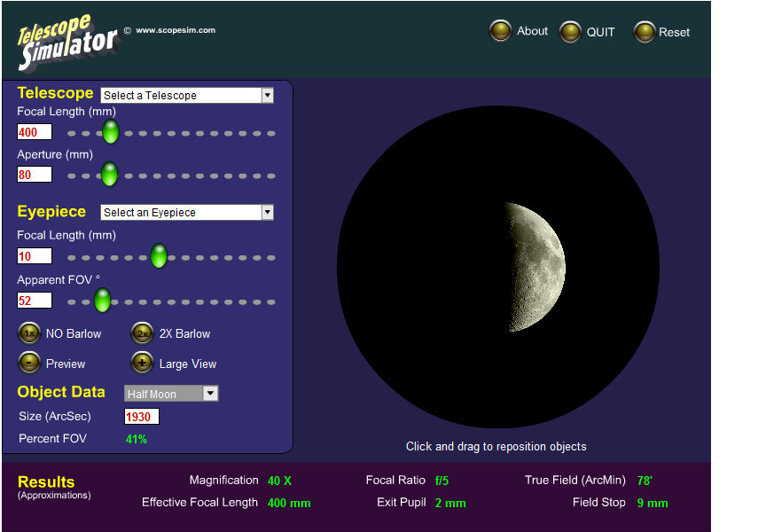Click the round QUIT button icon
The width and height of the screenshot is (766, 532).
pos(570,32)
